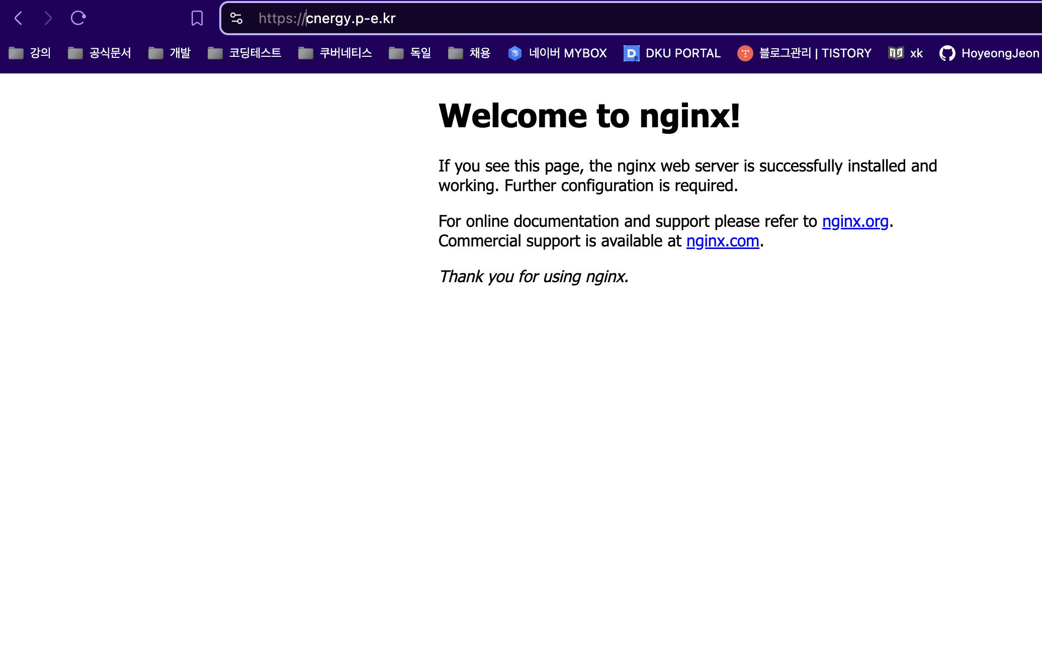Open the 채용 bookmark folder
The height and width of the screenshot is (671, 1042).
click(x=469, y=53)
